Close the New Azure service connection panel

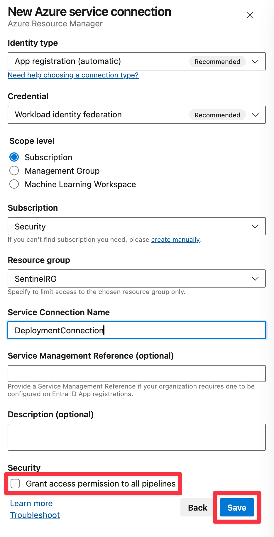pos(250,15)
